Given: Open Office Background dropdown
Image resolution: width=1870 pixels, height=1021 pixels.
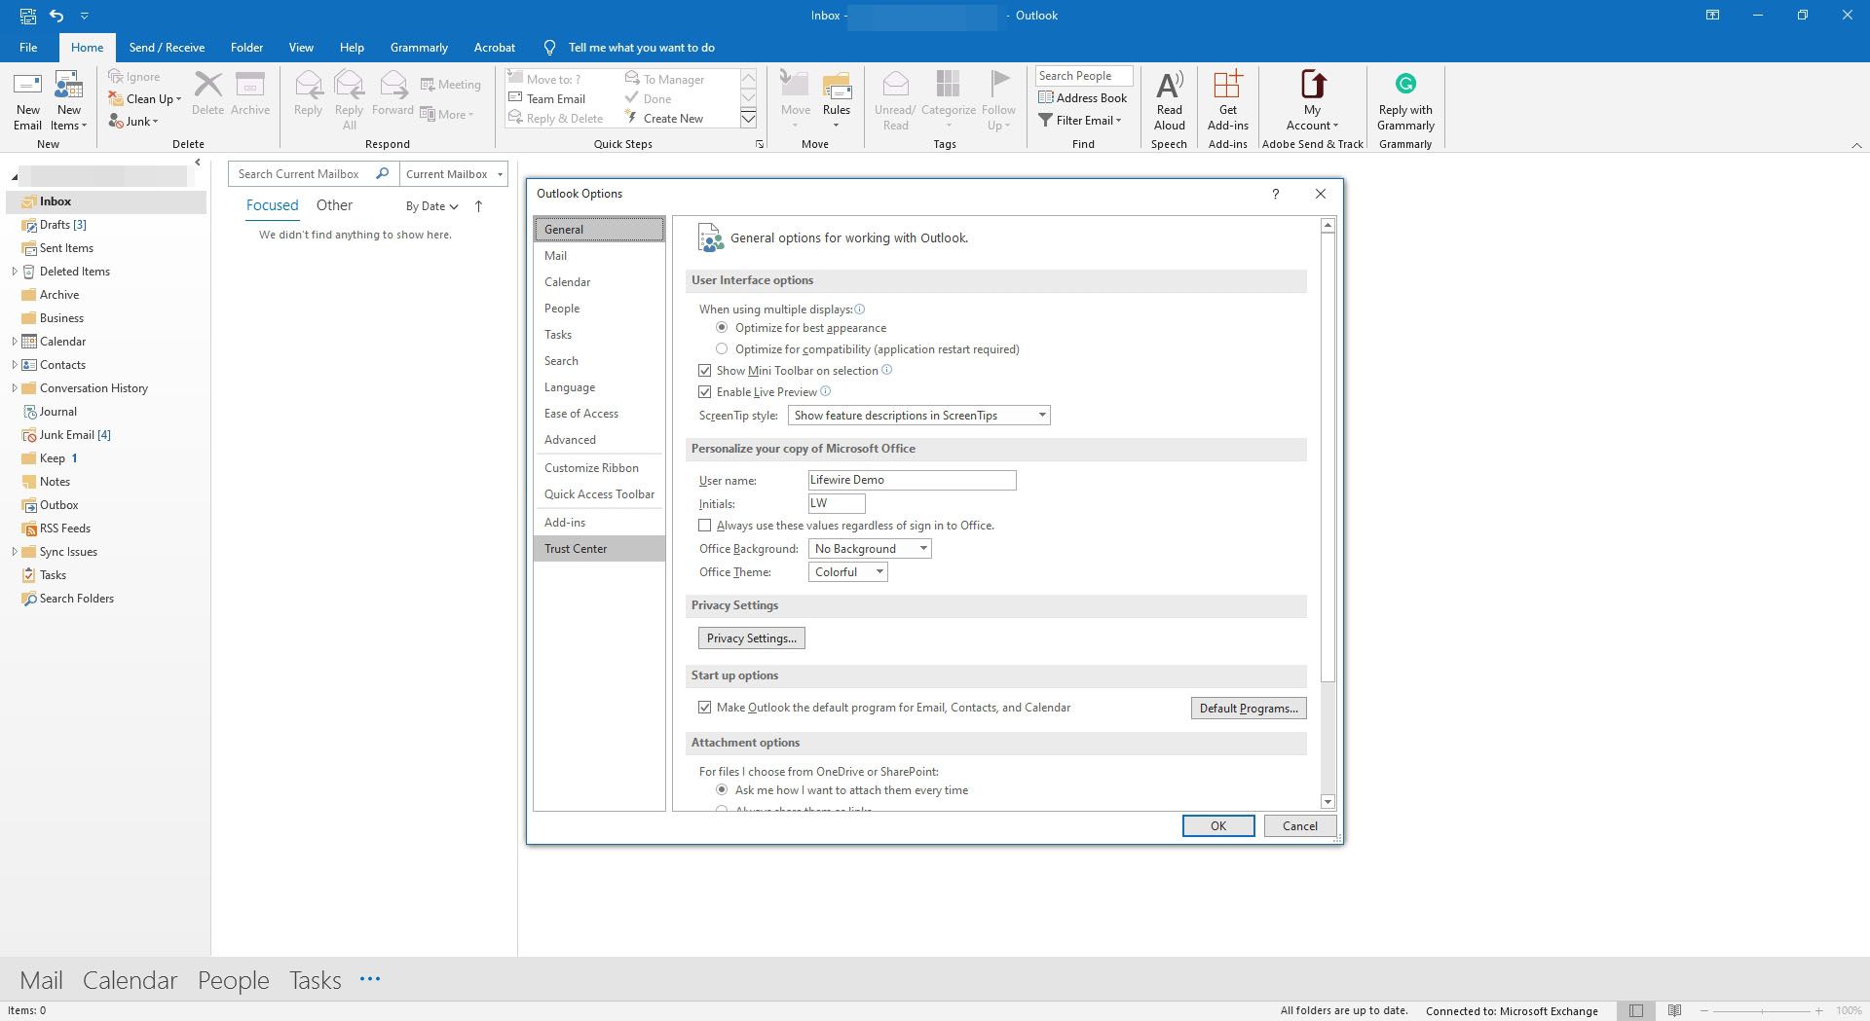Looking at the screenshot, I should tap(870, 549).
